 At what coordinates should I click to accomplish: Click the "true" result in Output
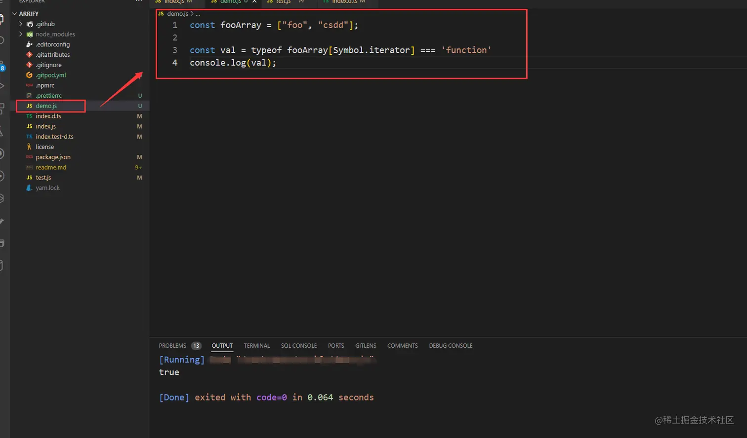point(169,372)
